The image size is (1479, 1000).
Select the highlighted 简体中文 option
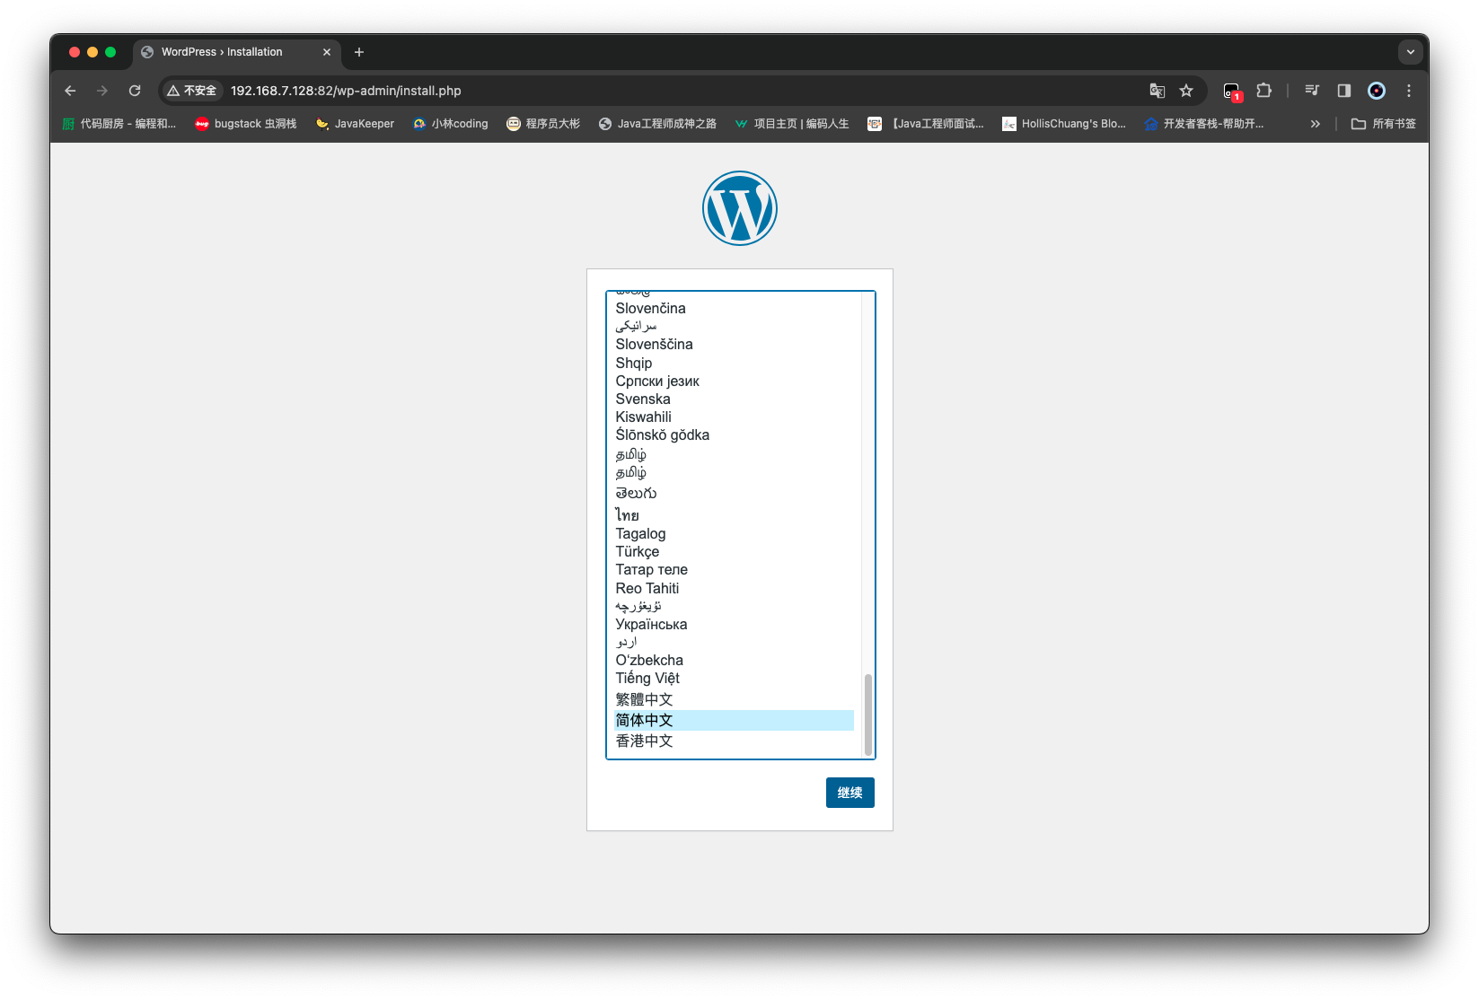click(x=734, y=720)
